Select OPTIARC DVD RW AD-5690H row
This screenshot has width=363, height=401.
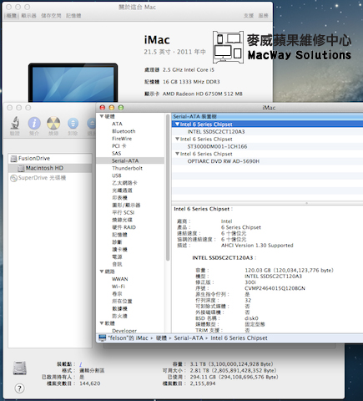point(224,161)
